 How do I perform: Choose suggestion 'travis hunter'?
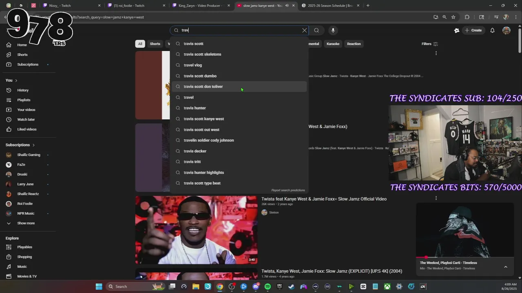239,108
